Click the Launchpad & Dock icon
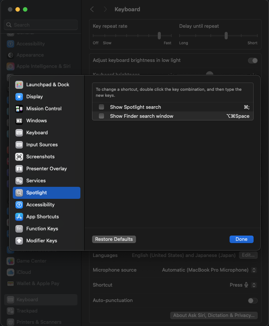The image size is (269, 326). pyautogui.click(x=19, y=85)
